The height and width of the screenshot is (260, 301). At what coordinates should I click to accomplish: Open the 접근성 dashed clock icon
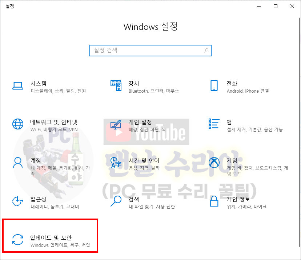point(18,201)
